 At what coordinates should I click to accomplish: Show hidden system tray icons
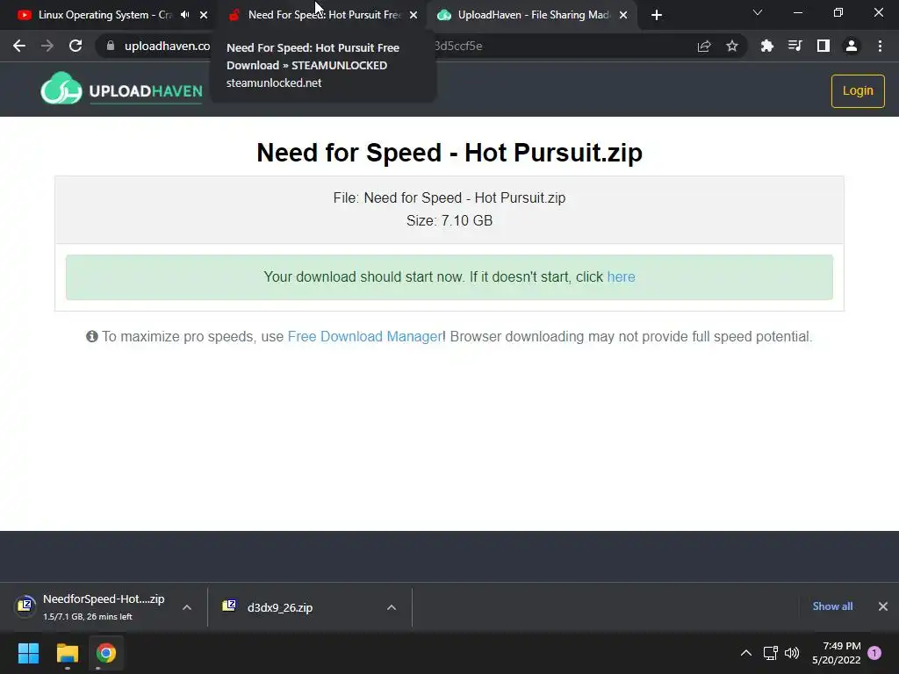point(746,653)
